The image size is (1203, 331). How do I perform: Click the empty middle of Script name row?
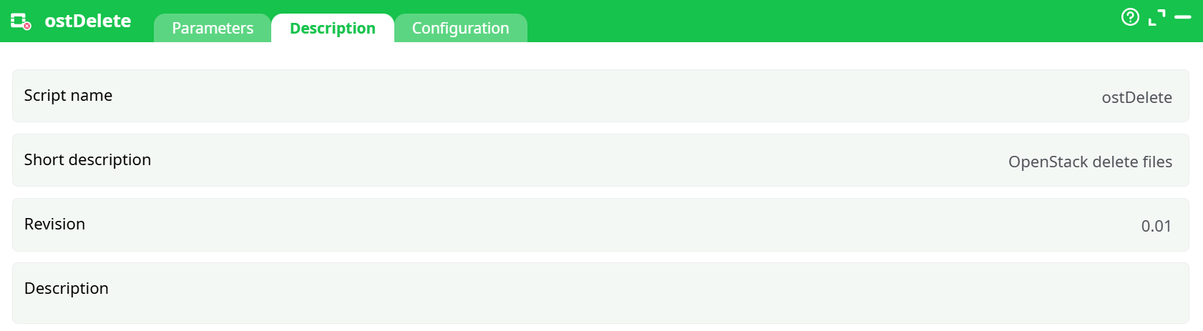click(x=601, y=97)
